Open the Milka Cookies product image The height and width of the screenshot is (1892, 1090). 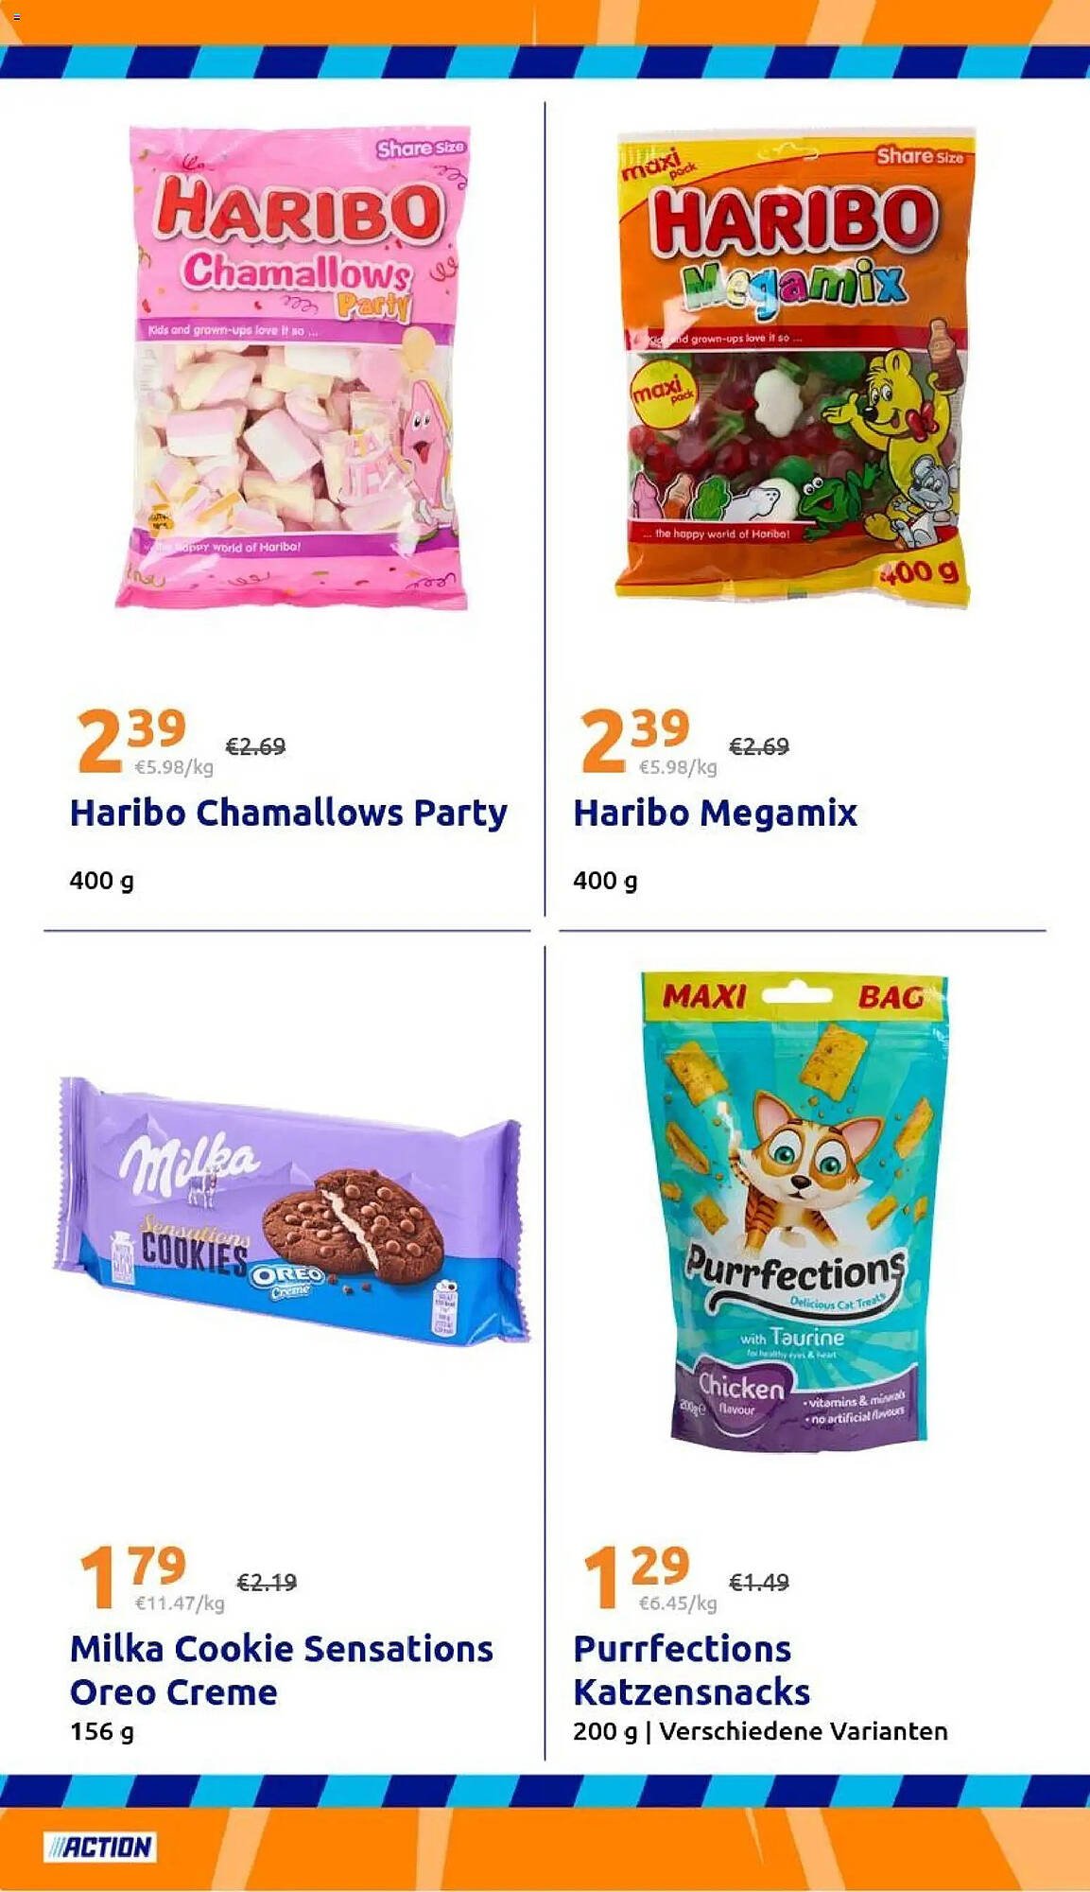tap(291, 1210)
